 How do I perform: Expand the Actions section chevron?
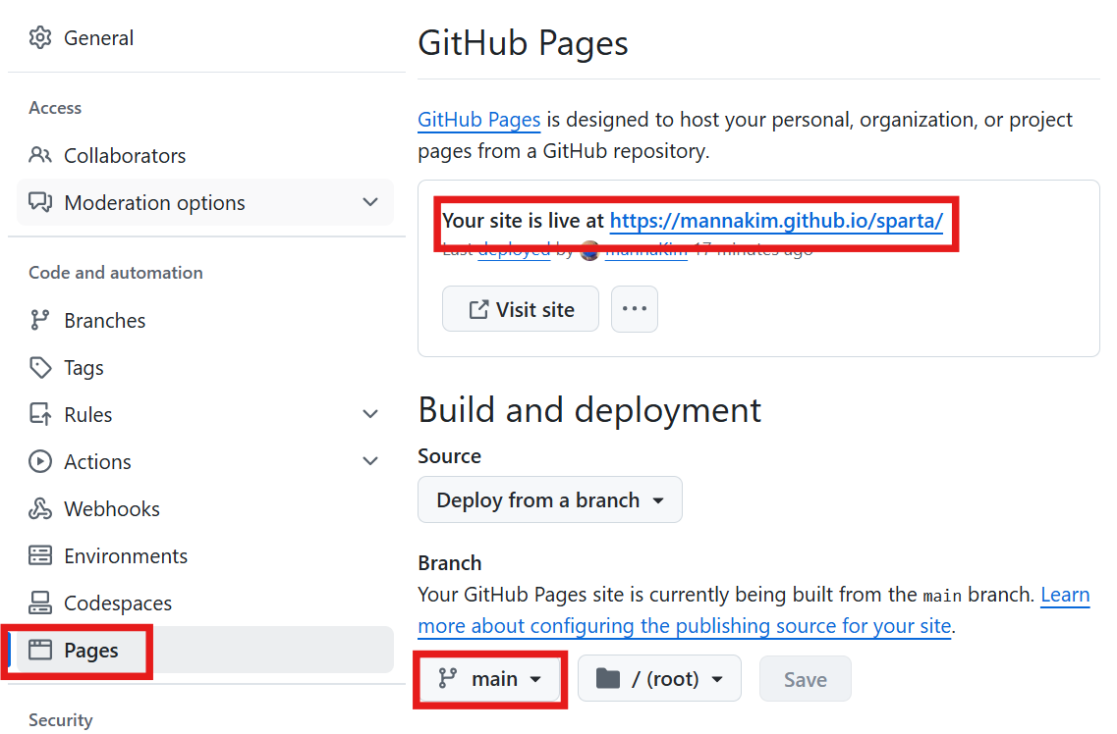370,461
